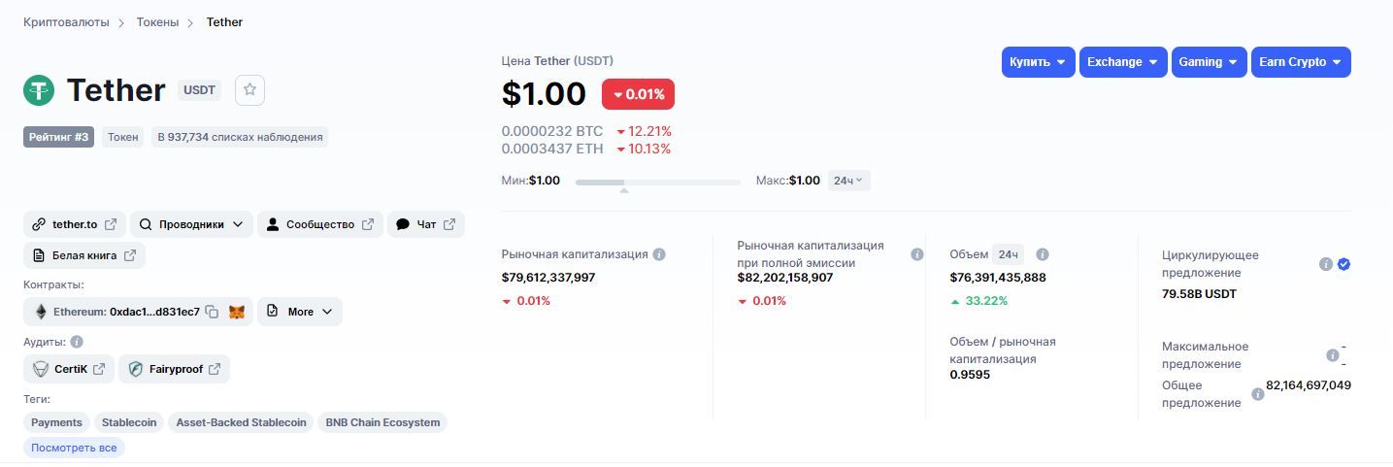Go to Криптовалюты breadcrumb

point(66,21)
